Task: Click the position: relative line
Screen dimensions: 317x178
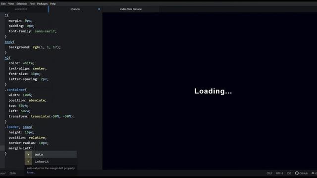Action: pyautogui.click(x=28, y=137)
